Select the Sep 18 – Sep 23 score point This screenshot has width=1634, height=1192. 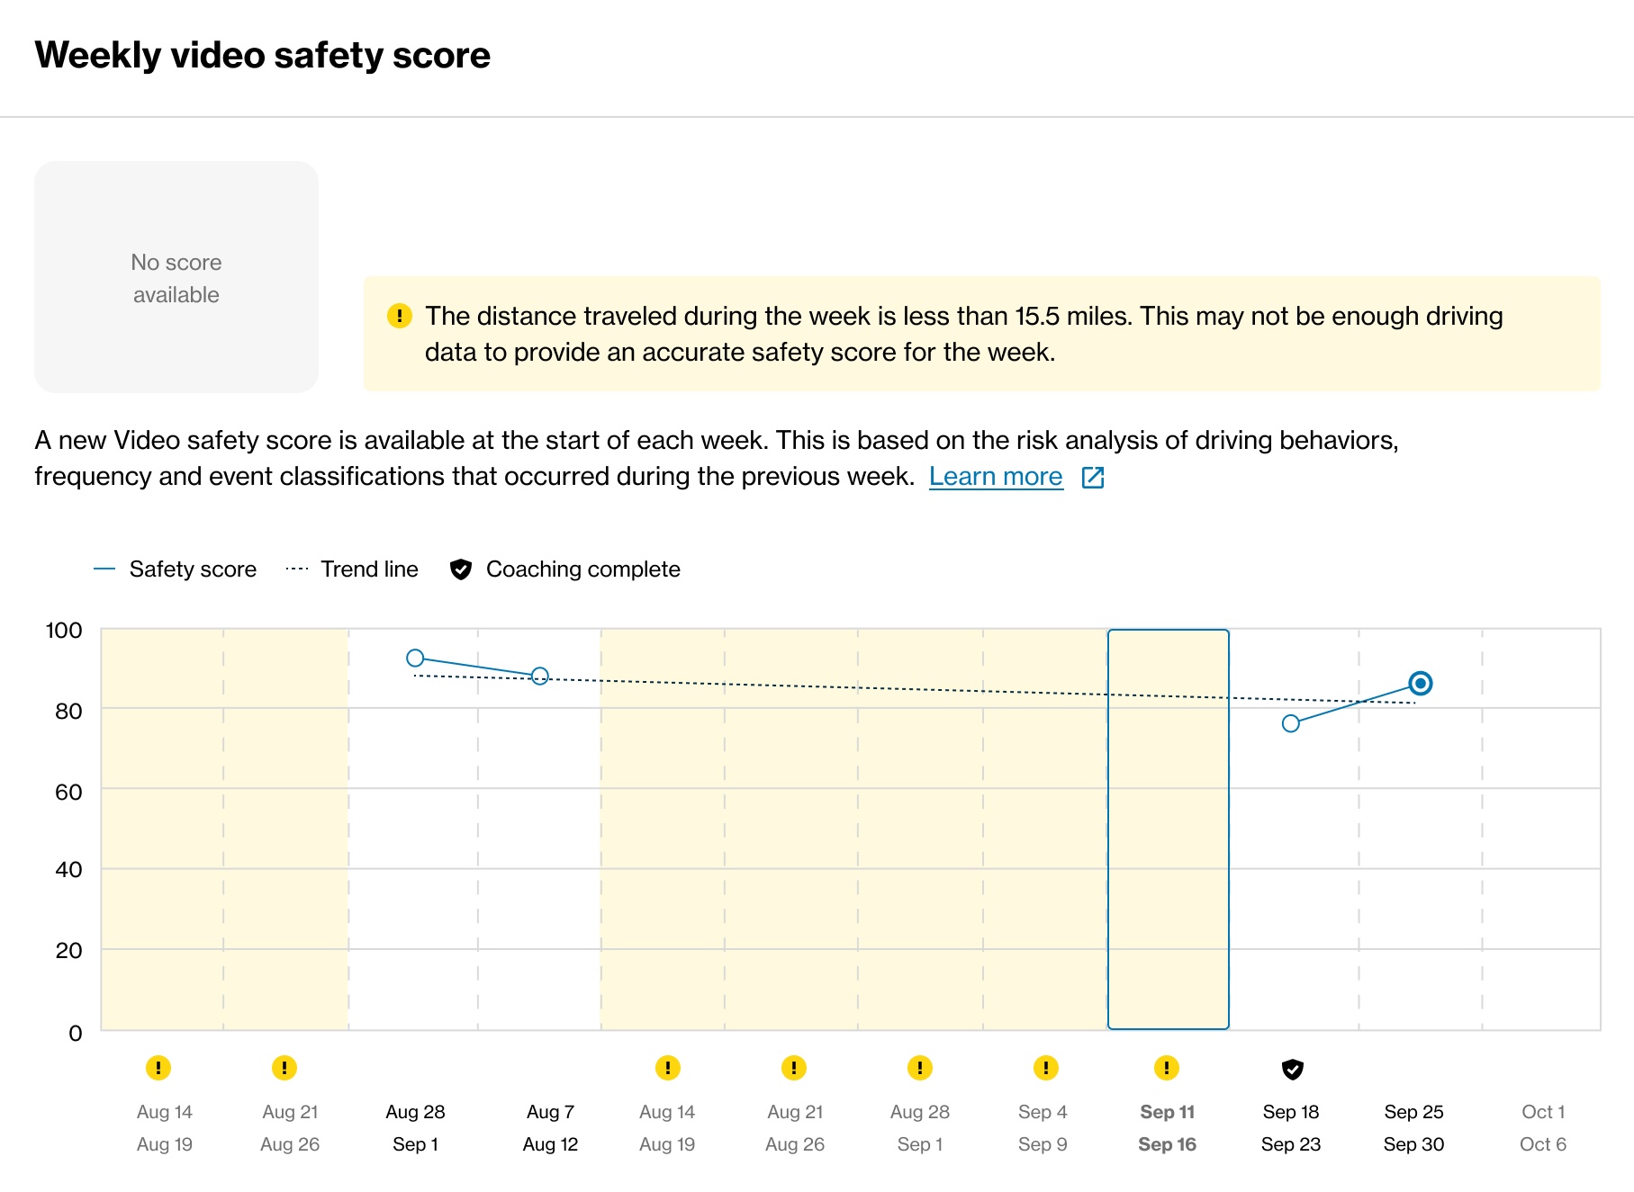pos(1291,723)
